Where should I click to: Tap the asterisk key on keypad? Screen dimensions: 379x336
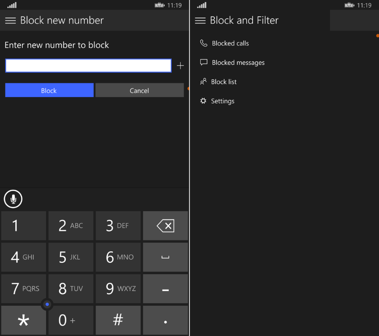click(23, 320)
